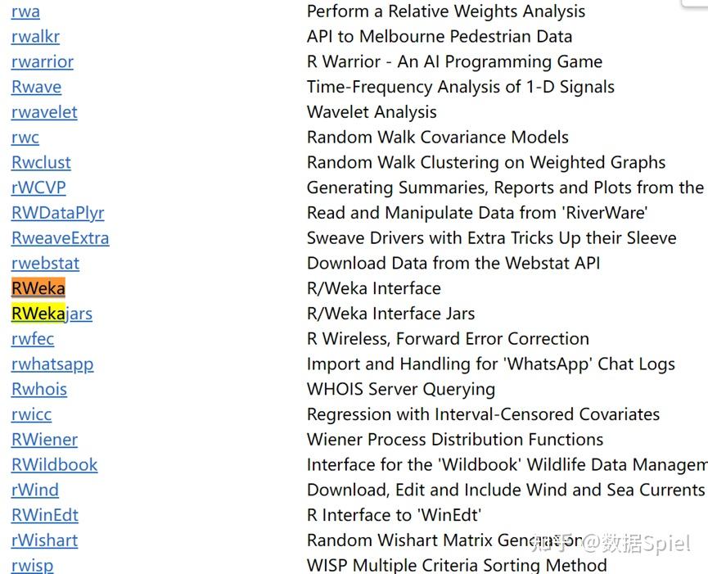Image resolution: width=708 pixels, height=574 pixels.
Task: Click the rwhatsapp package link
Action: click(52, 364)
